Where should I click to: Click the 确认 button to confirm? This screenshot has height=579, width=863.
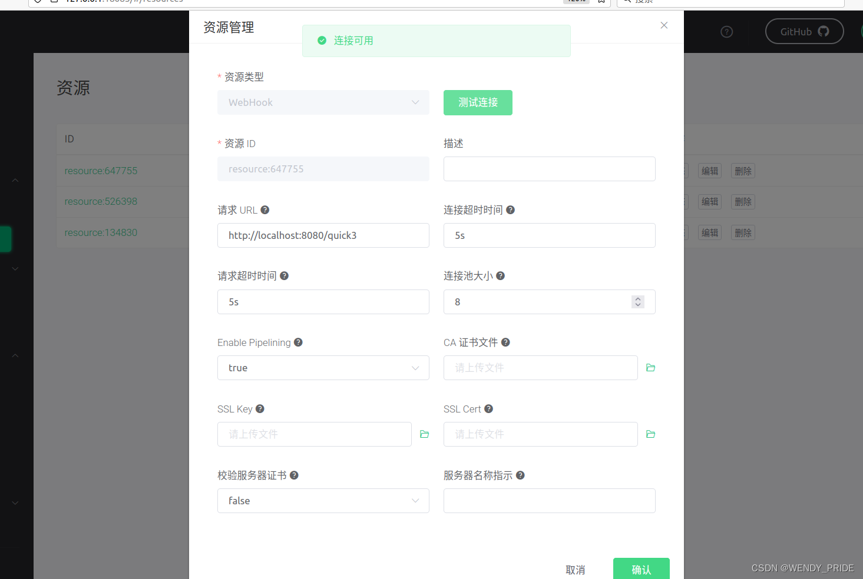tap(641, 570)
